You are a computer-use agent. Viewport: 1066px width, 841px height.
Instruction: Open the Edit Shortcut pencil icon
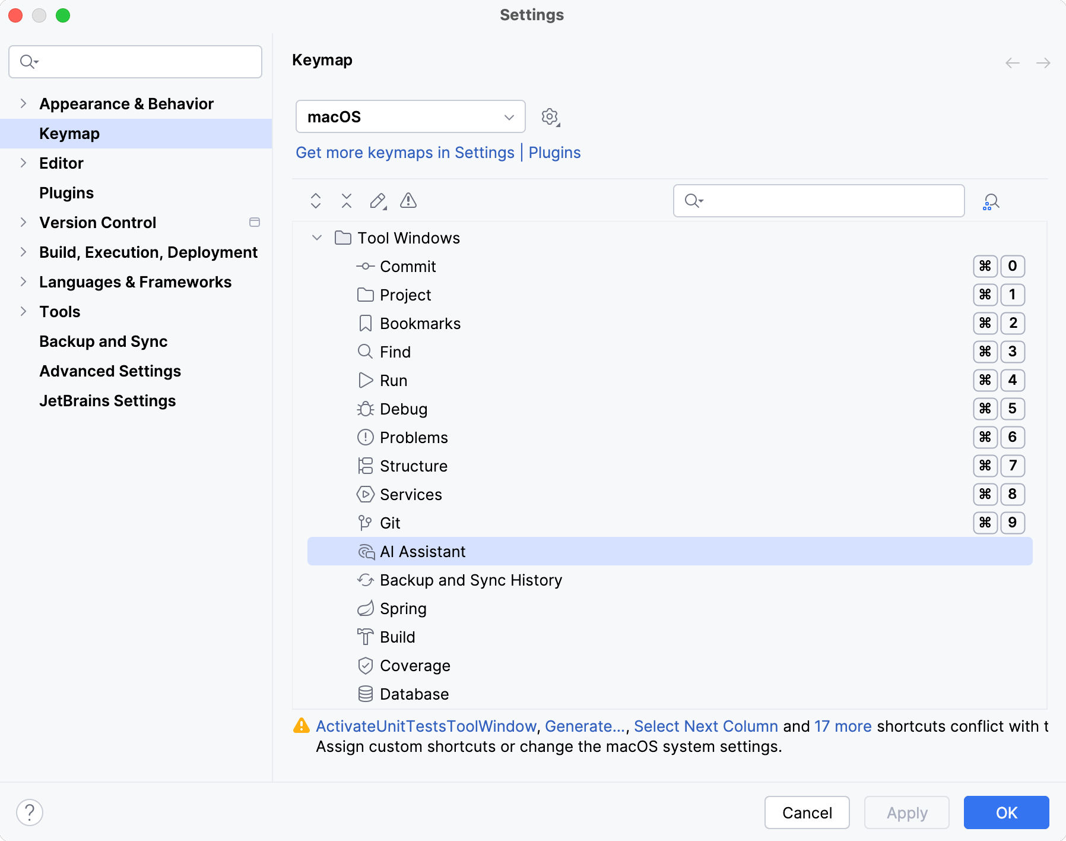point(377,201)
